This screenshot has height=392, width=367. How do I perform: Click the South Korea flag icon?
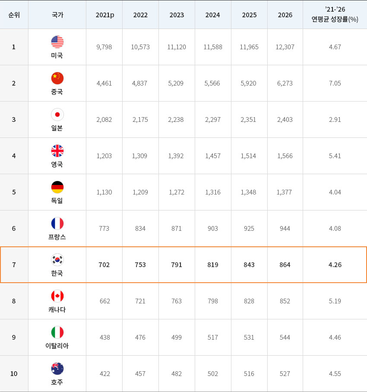(x=57, y=260)
